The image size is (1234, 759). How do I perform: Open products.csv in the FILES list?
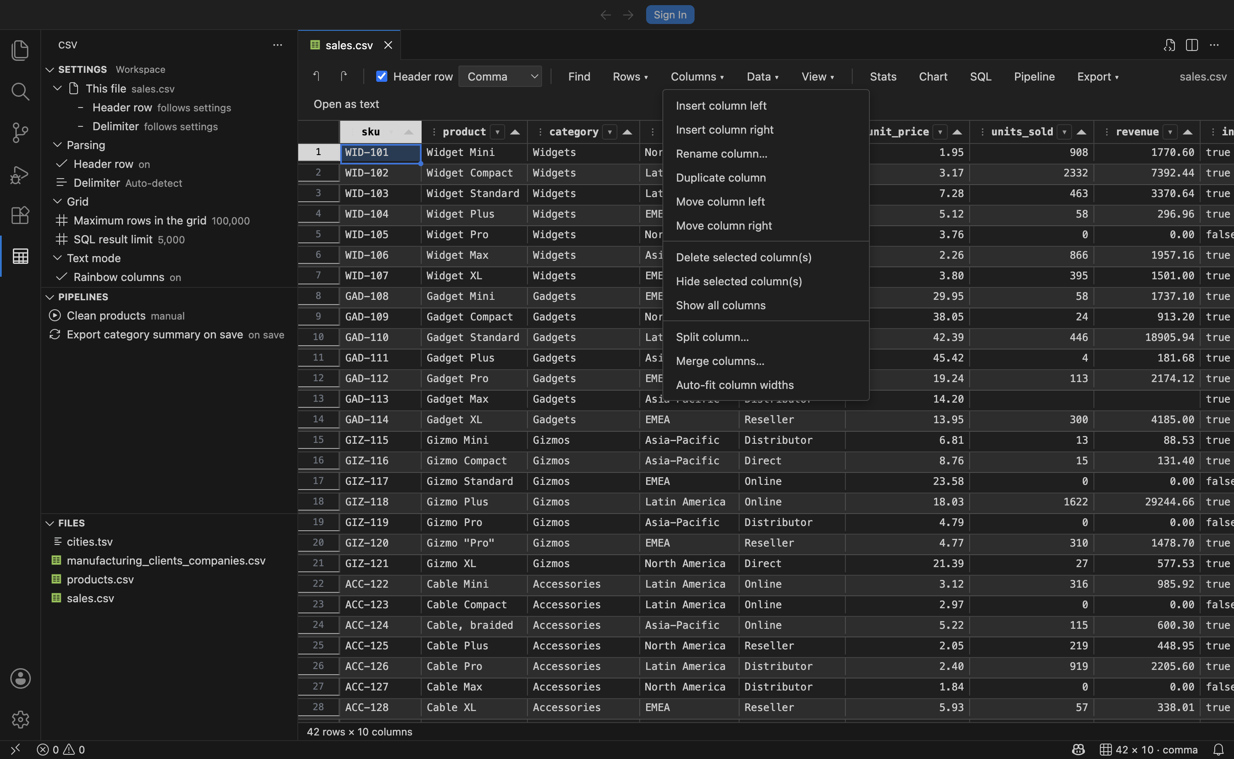tap(100, 579)
